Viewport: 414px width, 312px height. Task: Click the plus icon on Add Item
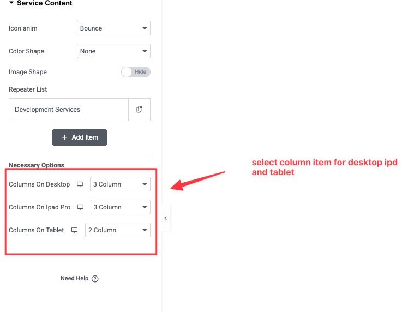[64, 137]
